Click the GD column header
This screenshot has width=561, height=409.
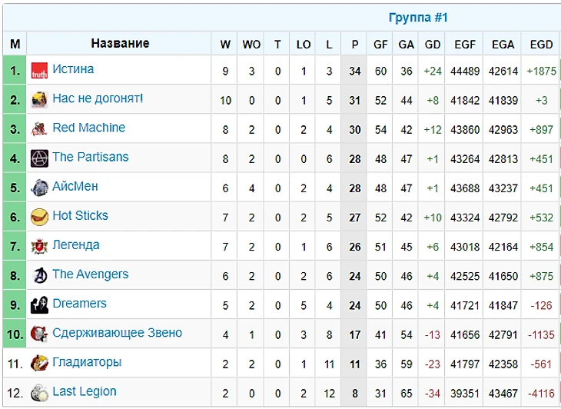click(x=433, y=45)
